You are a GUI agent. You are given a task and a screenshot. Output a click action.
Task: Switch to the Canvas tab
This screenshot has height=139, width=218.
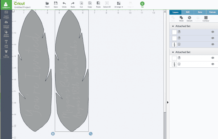212,12
